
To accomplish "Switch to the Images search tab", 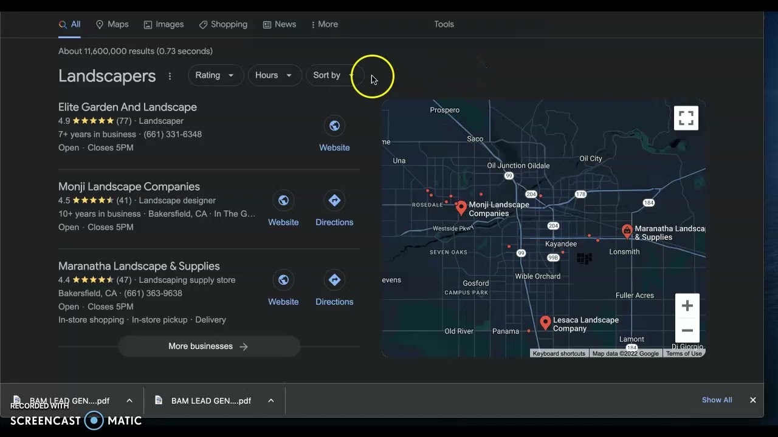I will tap(164, 24).
